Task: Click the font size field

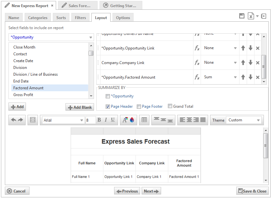Action: coord(91,120)
